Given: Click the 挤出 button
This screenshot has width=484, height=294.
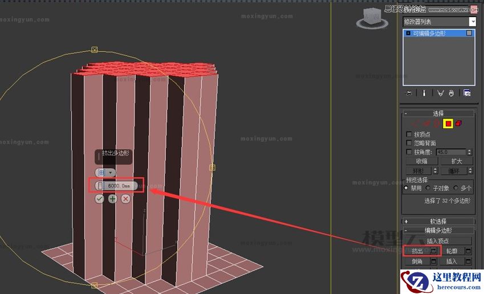Looking at the screenshot, I should click(x=417, y=251).
